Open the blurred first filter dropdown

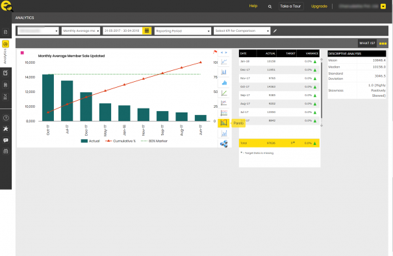click(x=38, y=31)
